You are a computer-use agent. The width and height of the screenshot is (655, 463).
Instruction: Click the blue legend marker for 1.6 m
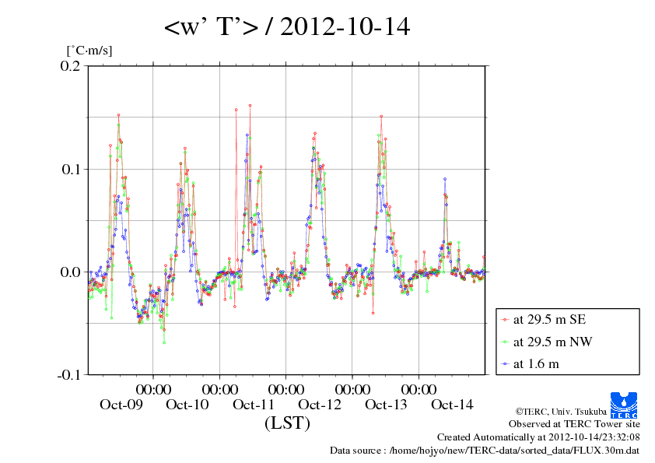[505, 364]
